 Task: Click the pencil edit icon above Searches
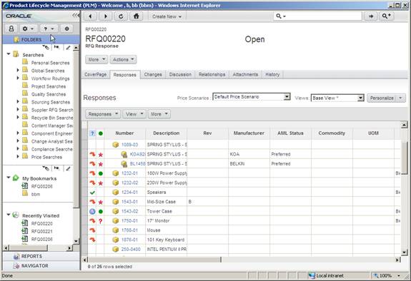click(68, 48)
